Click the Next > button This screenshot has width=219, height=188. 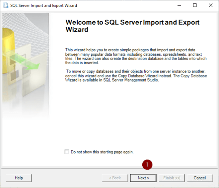click(x=143, y=178)
